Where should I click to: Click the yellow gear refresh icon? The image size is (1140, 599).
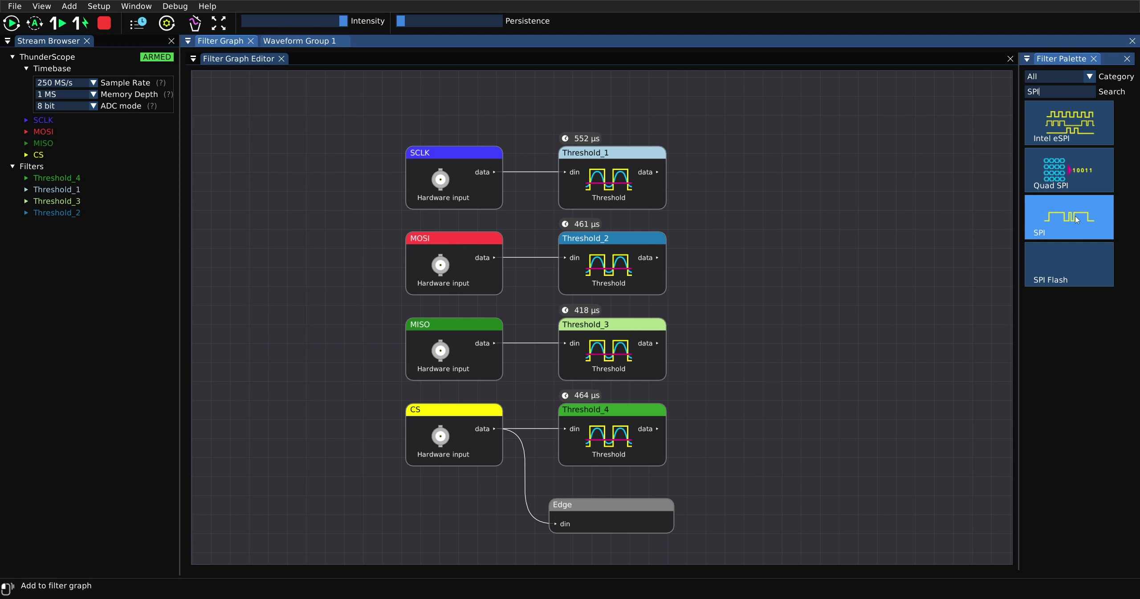pos(167,23)
